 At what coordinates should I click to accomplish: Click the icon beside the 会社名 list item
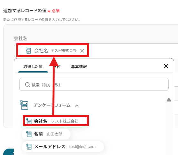[x=29, y=121]
